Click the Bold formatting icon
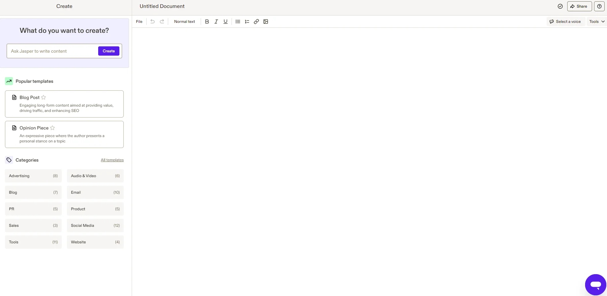The height and width of the screenshot is (296, 607). (207, 22)
